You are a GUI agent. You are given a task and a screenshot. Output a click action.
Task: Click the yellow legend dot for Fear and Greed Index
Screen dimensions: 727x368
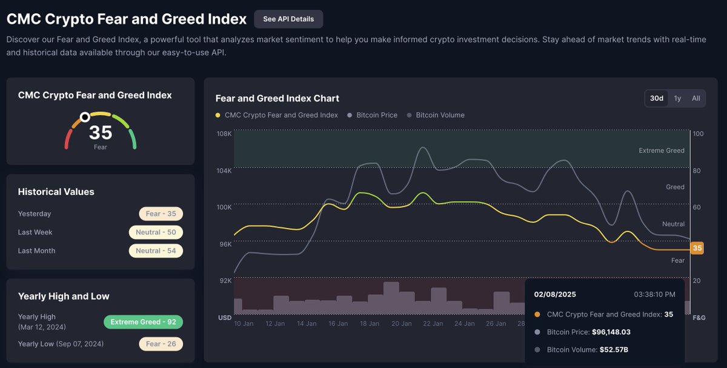(218, 115)
